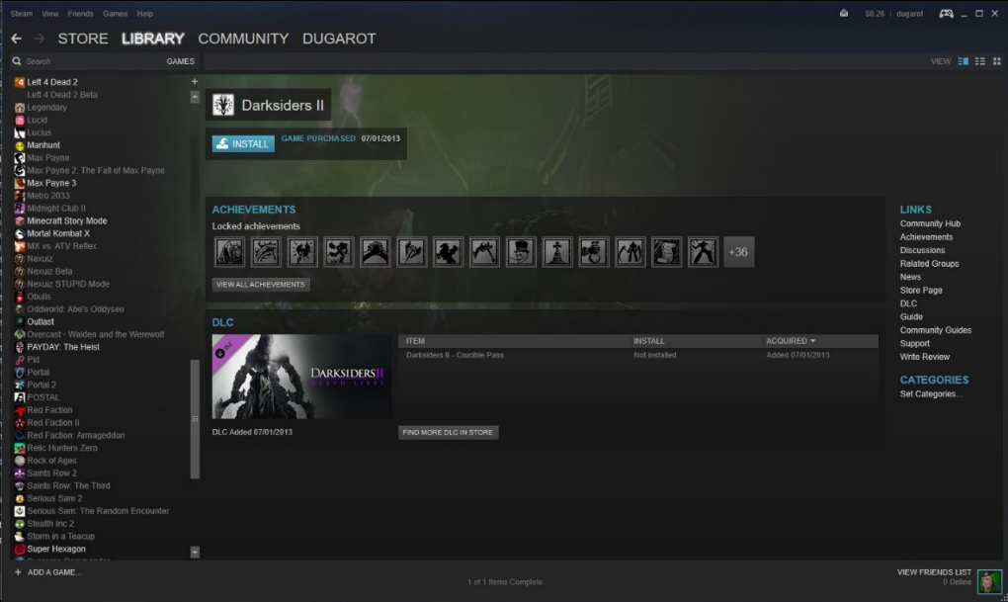The width and height of the screenshot is (1008, 602).
Task: Click into the library Search field
Action: [x=90, y=61]
